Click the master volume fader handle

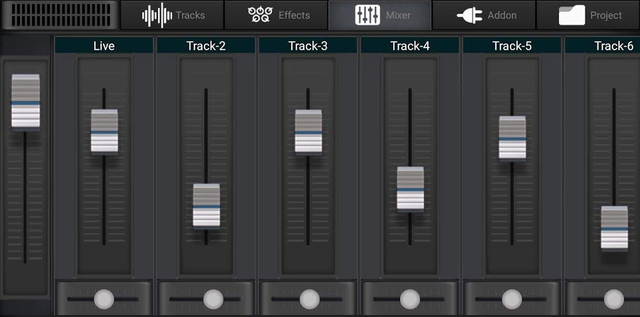click(26, 101)
